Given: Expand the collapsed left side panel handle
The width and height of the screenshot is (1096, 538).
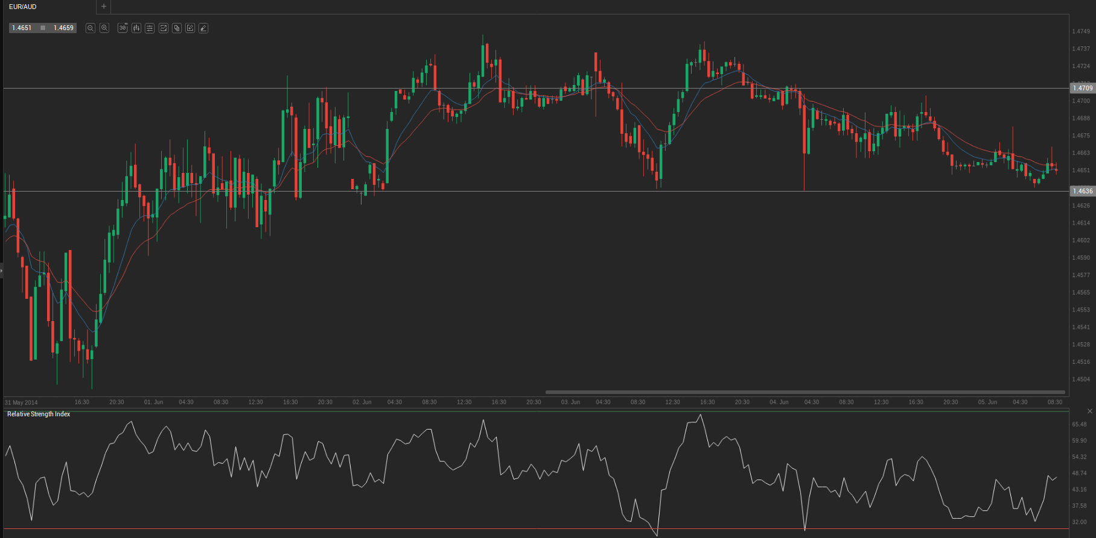Looking at the screenshot, I should [x=2, y=271].
